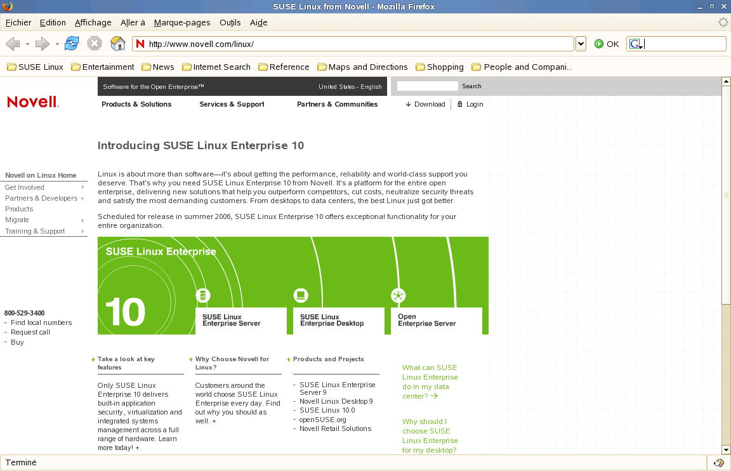Open the People and Companies bookmark folder
This screenshot has width=731, height=471.
pyautogui.click(x=522, y=67)
